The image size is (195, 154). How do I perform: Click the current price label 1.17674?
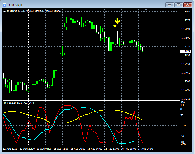[186, 51]
